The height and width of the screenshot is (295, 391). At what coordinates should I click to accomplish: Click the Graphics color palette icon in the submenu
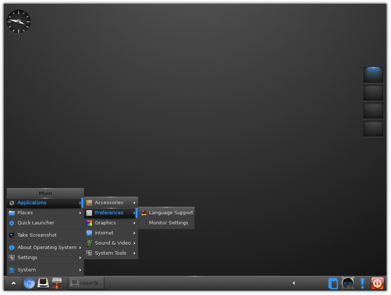pyautogui.click(x=89, y=223)
